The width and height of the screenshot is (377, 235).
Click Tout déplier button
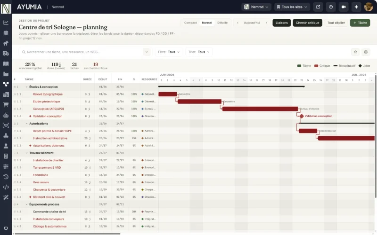click(x=336, y=23)
